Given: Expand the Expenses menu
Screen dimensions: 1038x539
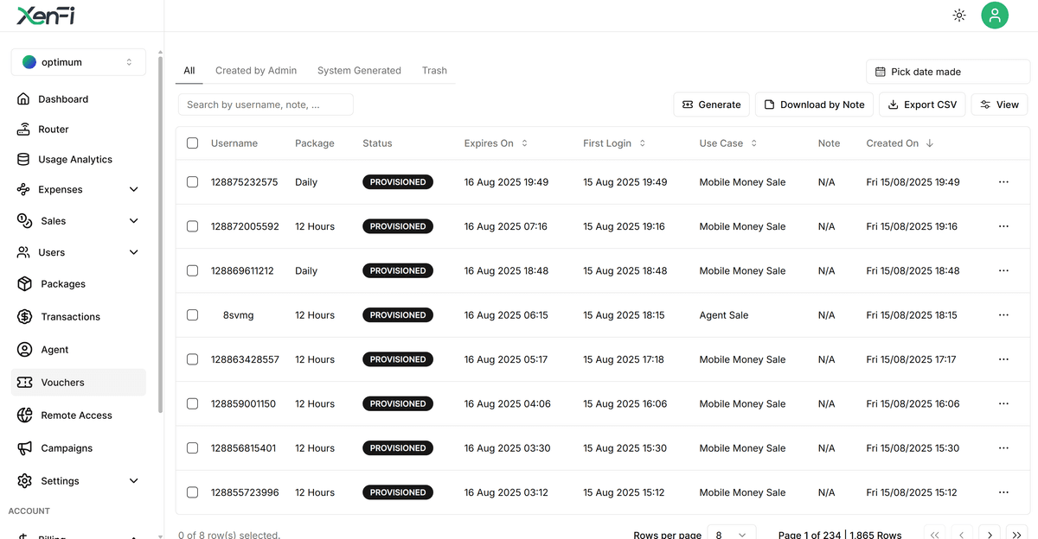Looking at the screenshot, I should (80, 190).
